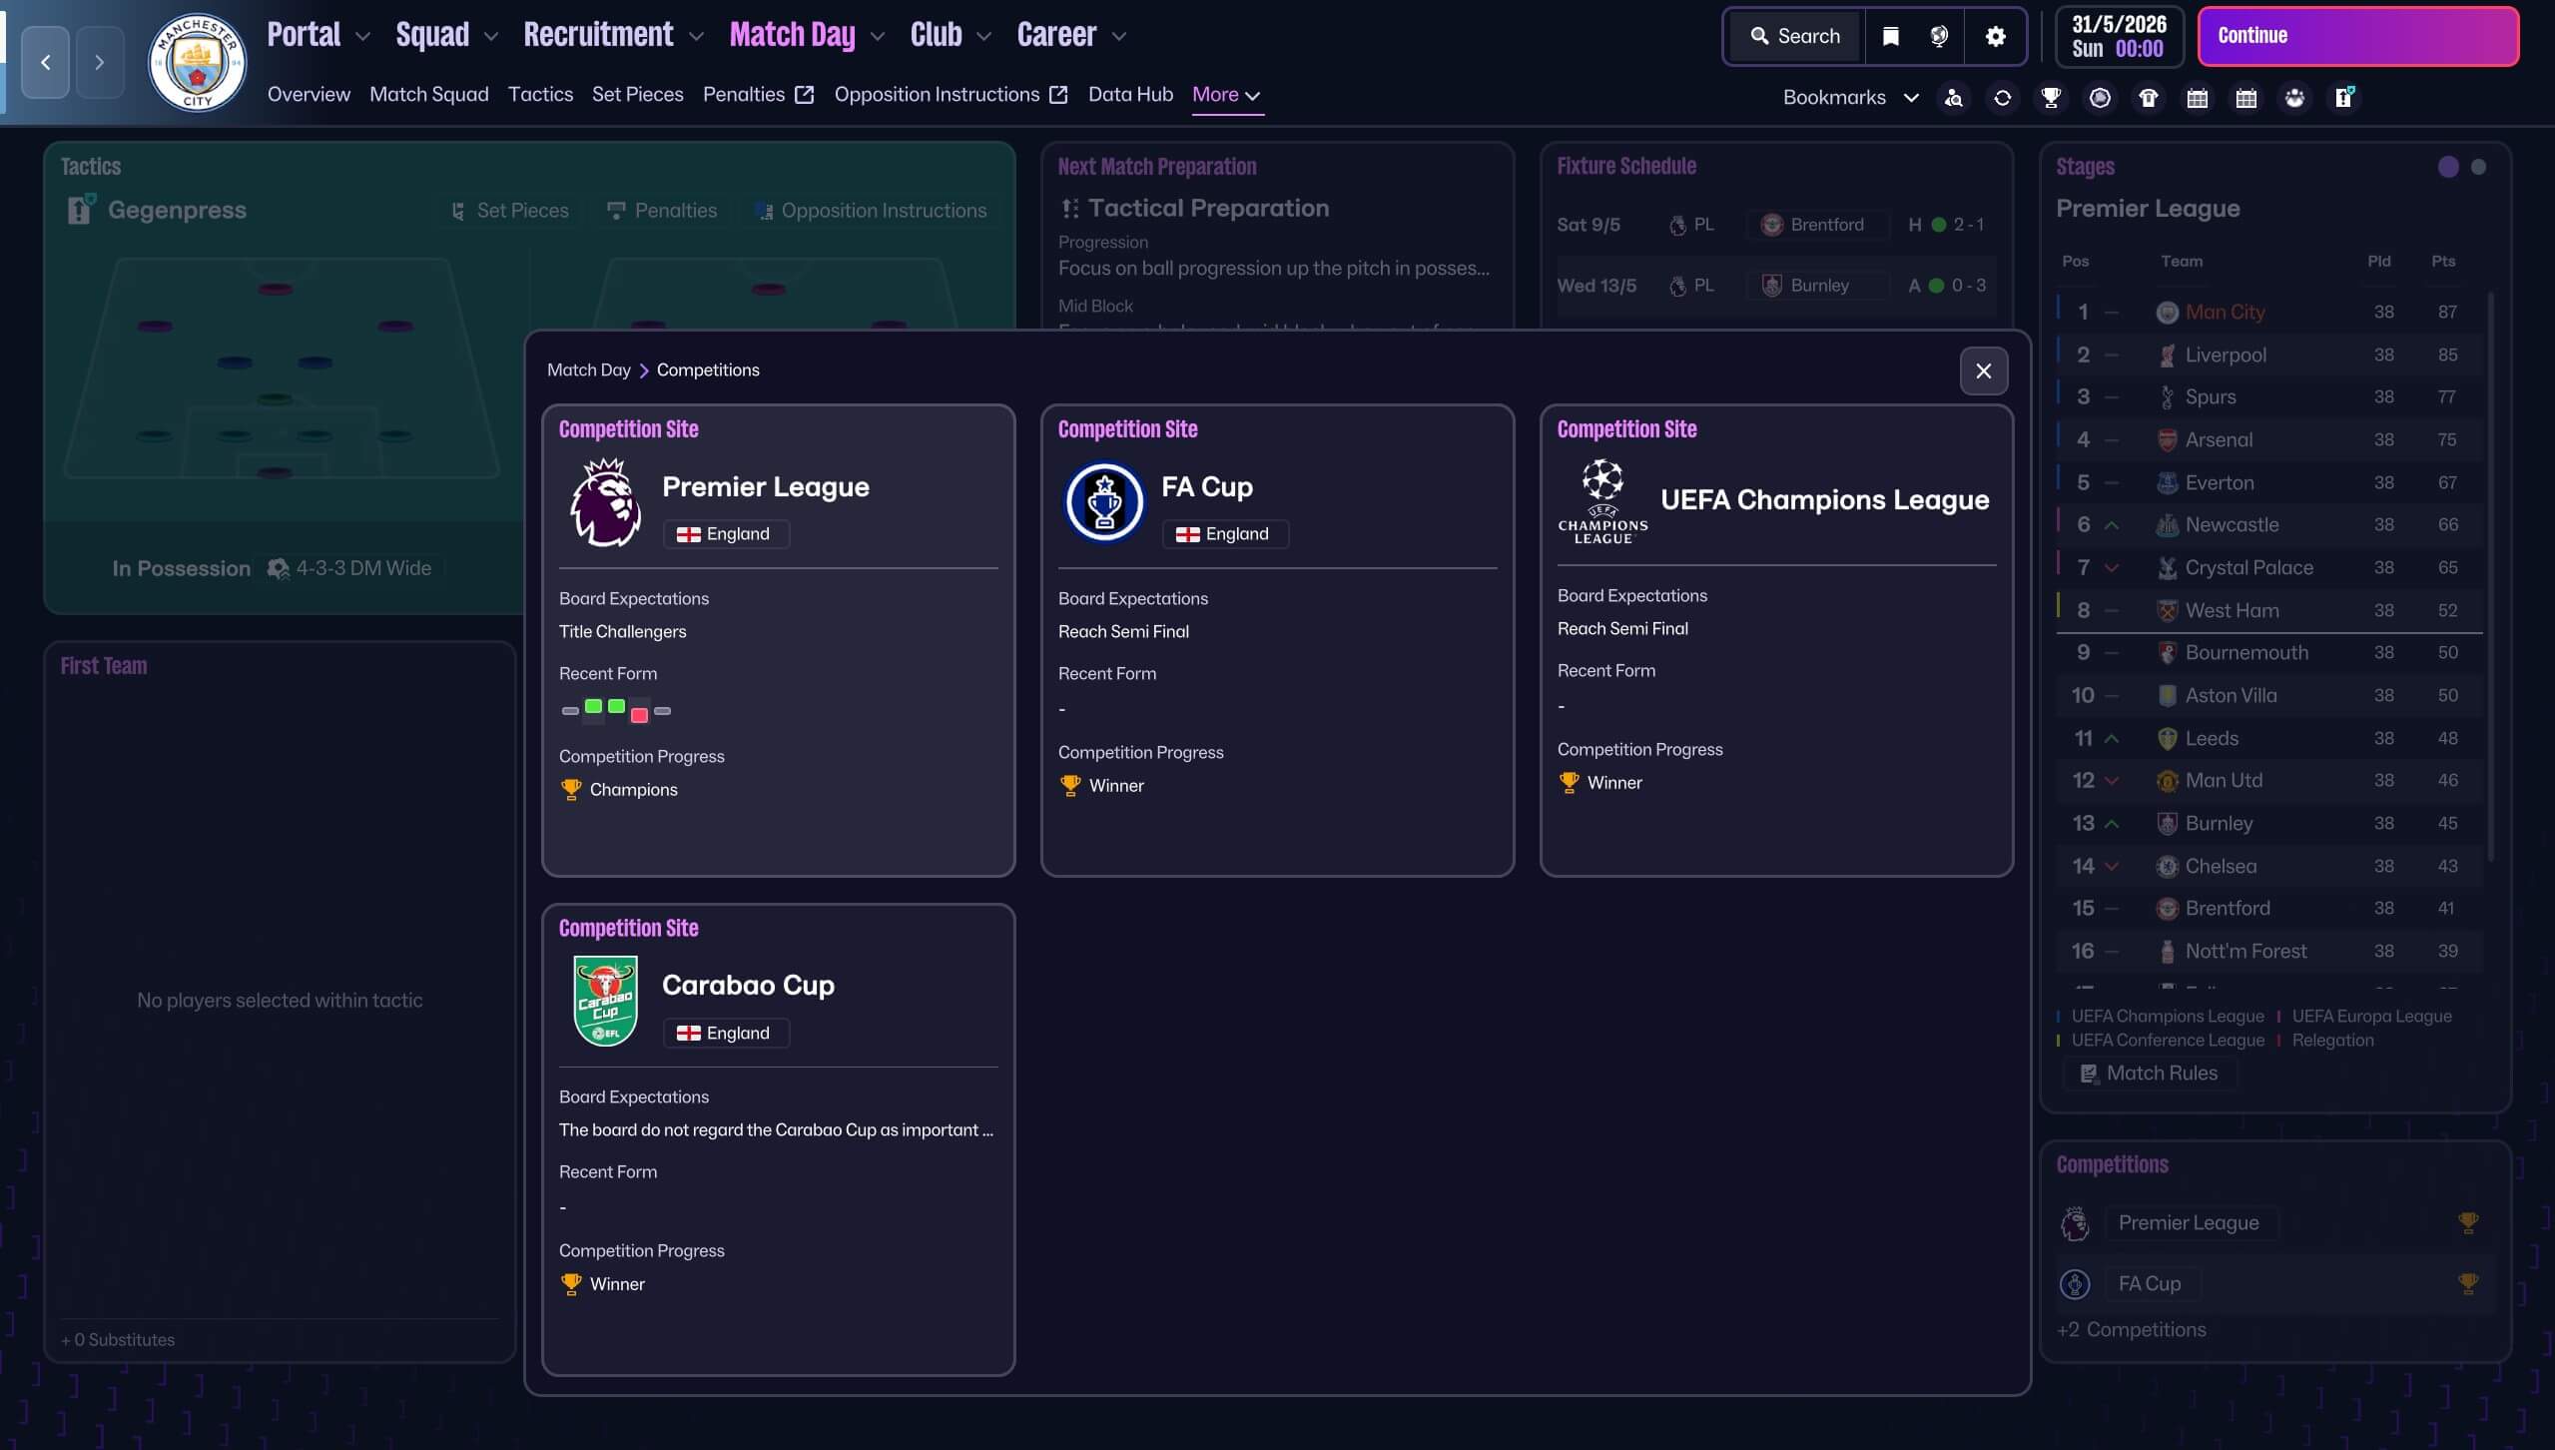Select first Stages panel page dot
2555x1450 pixels.
pos(2447,167)
